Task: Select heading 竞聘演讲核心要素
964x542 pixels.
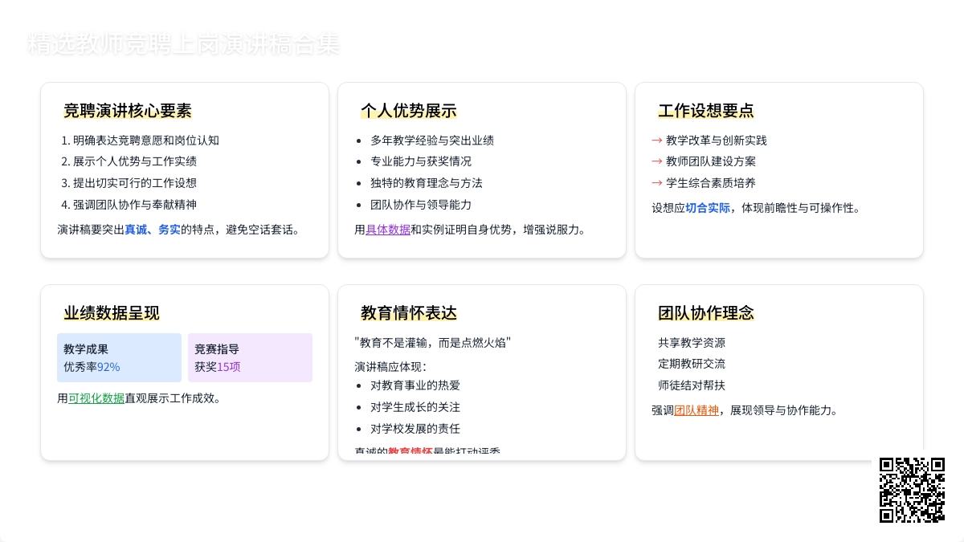Action: pos(128,111)
